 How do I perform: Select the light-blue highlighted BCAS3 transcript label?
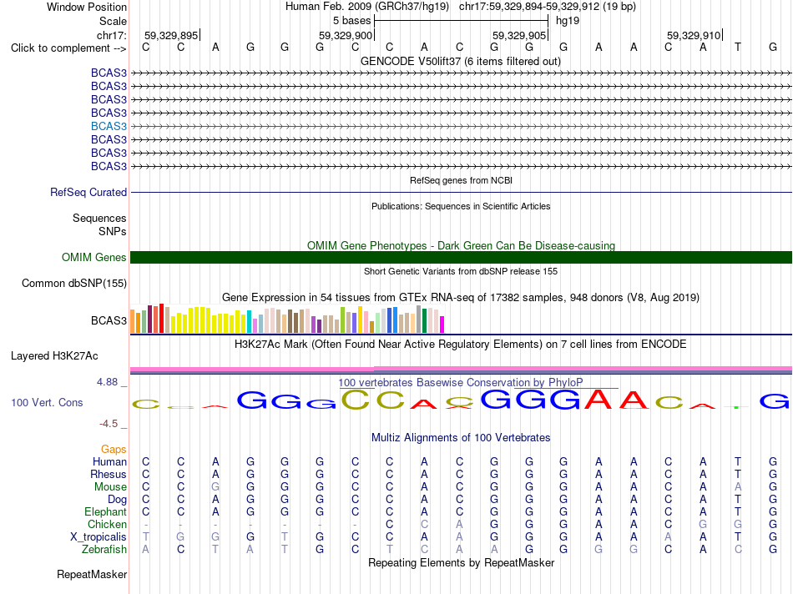(109, 126)
